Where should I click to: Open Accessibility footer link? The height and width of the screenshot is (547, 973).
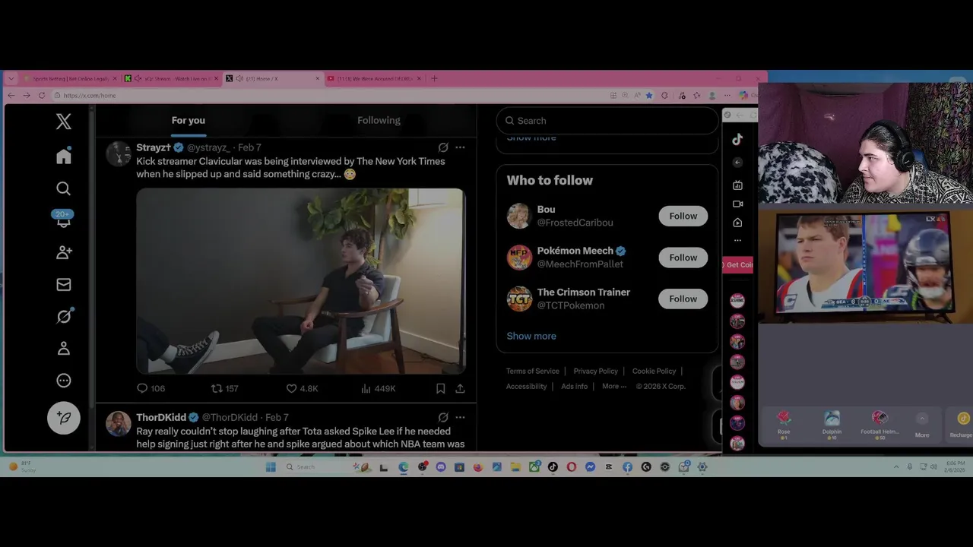pyautogui.click(x=526, y=386)
